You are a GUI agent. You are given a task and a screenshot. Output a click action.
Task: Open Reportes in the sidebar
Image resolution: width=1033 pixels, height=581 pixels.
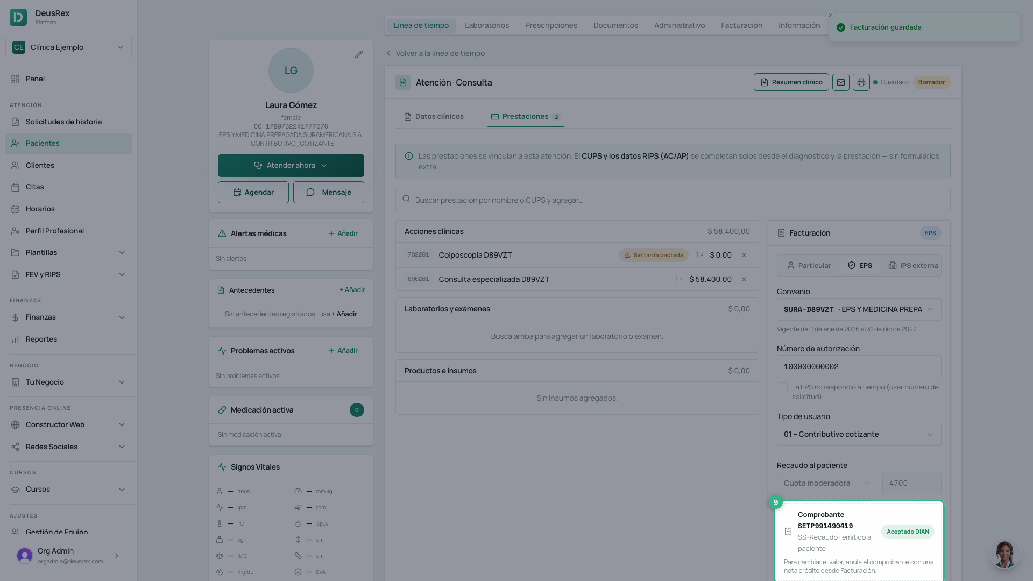point(68,339)
